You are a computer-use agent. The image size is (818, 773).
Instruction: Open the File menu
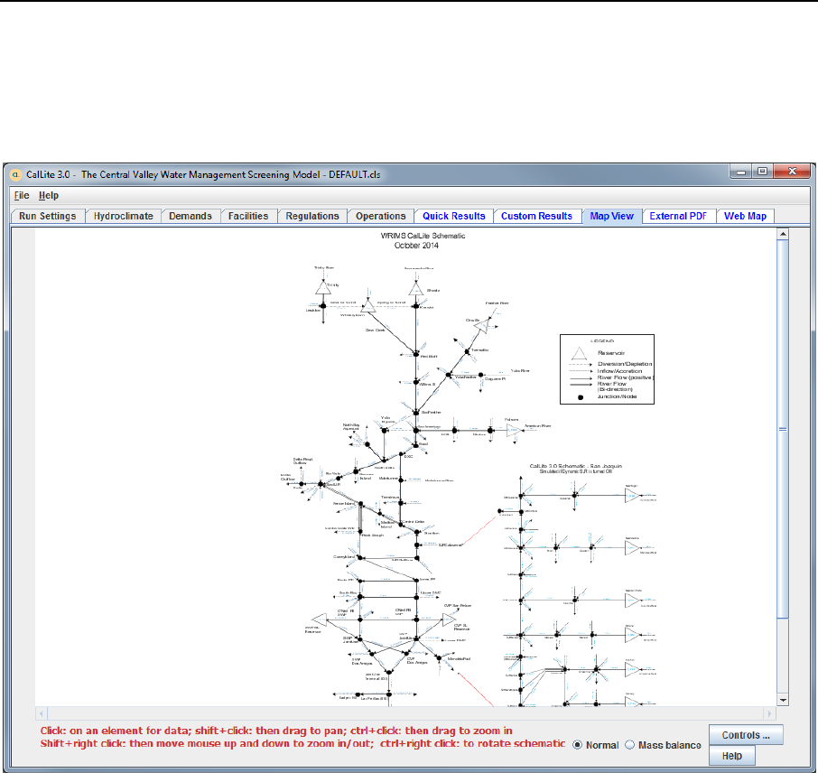(x=22, y=196)
